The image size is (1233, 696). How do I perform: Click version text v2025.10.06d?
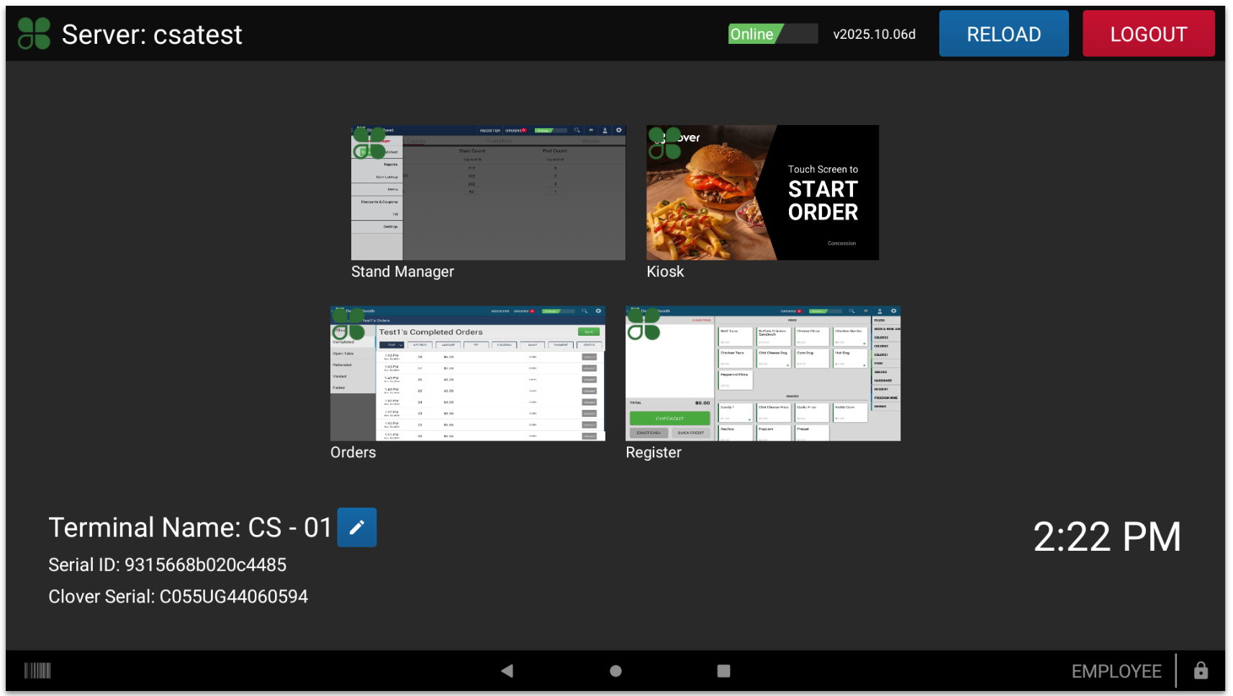click(x=875, y=34)
